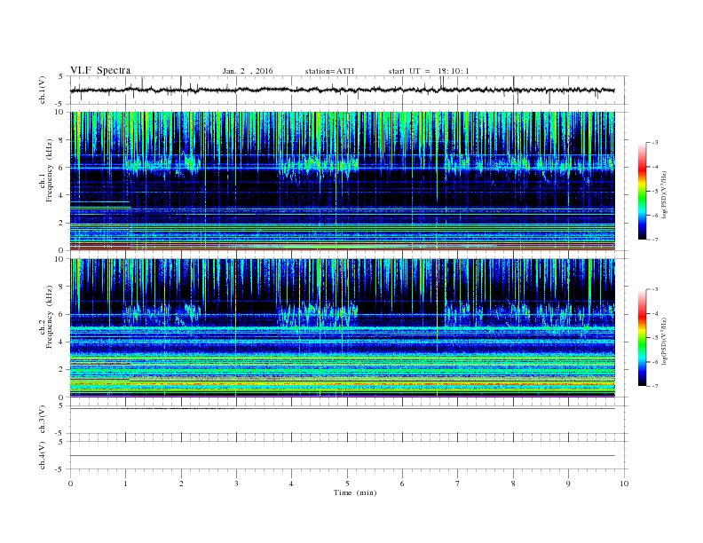Click the "ch.4(V)" axis label

coord(43,455)
